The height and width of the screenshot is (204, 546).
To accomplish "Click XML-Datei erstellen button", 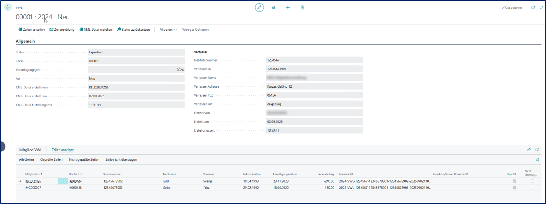I will (x=96, y=30).
